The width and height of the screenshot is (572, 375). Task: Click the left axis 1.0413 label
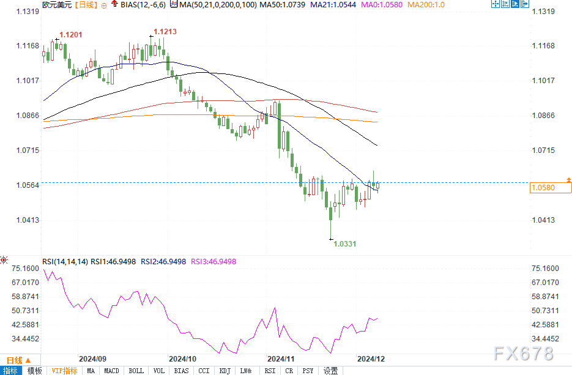[28, 220]
